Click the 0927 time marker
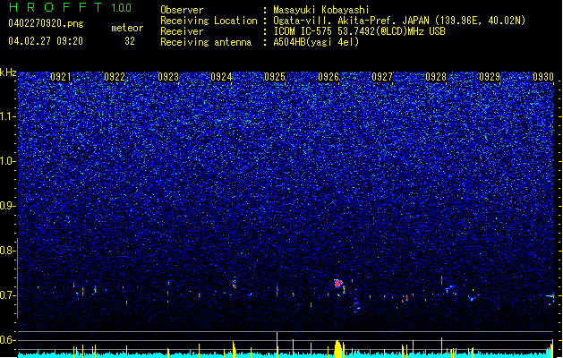The image size is (563, 358). 382,77
